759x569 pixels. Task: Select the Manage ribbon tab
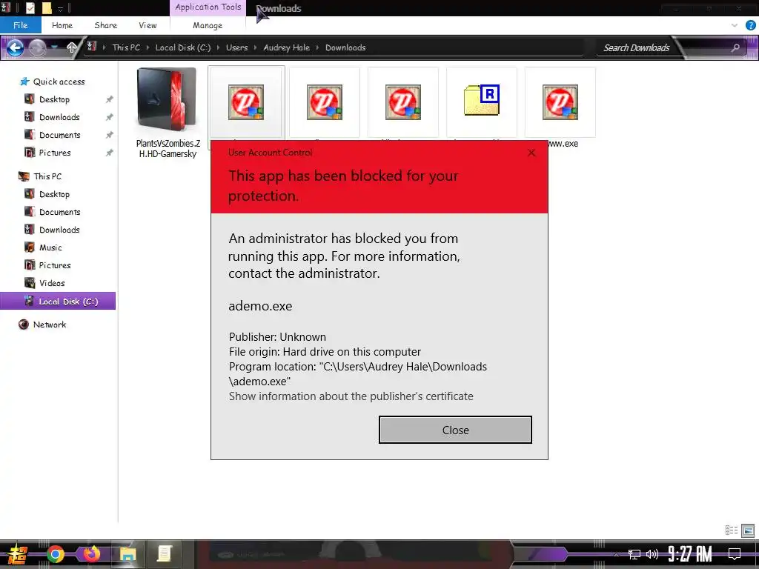click(208, 25)
